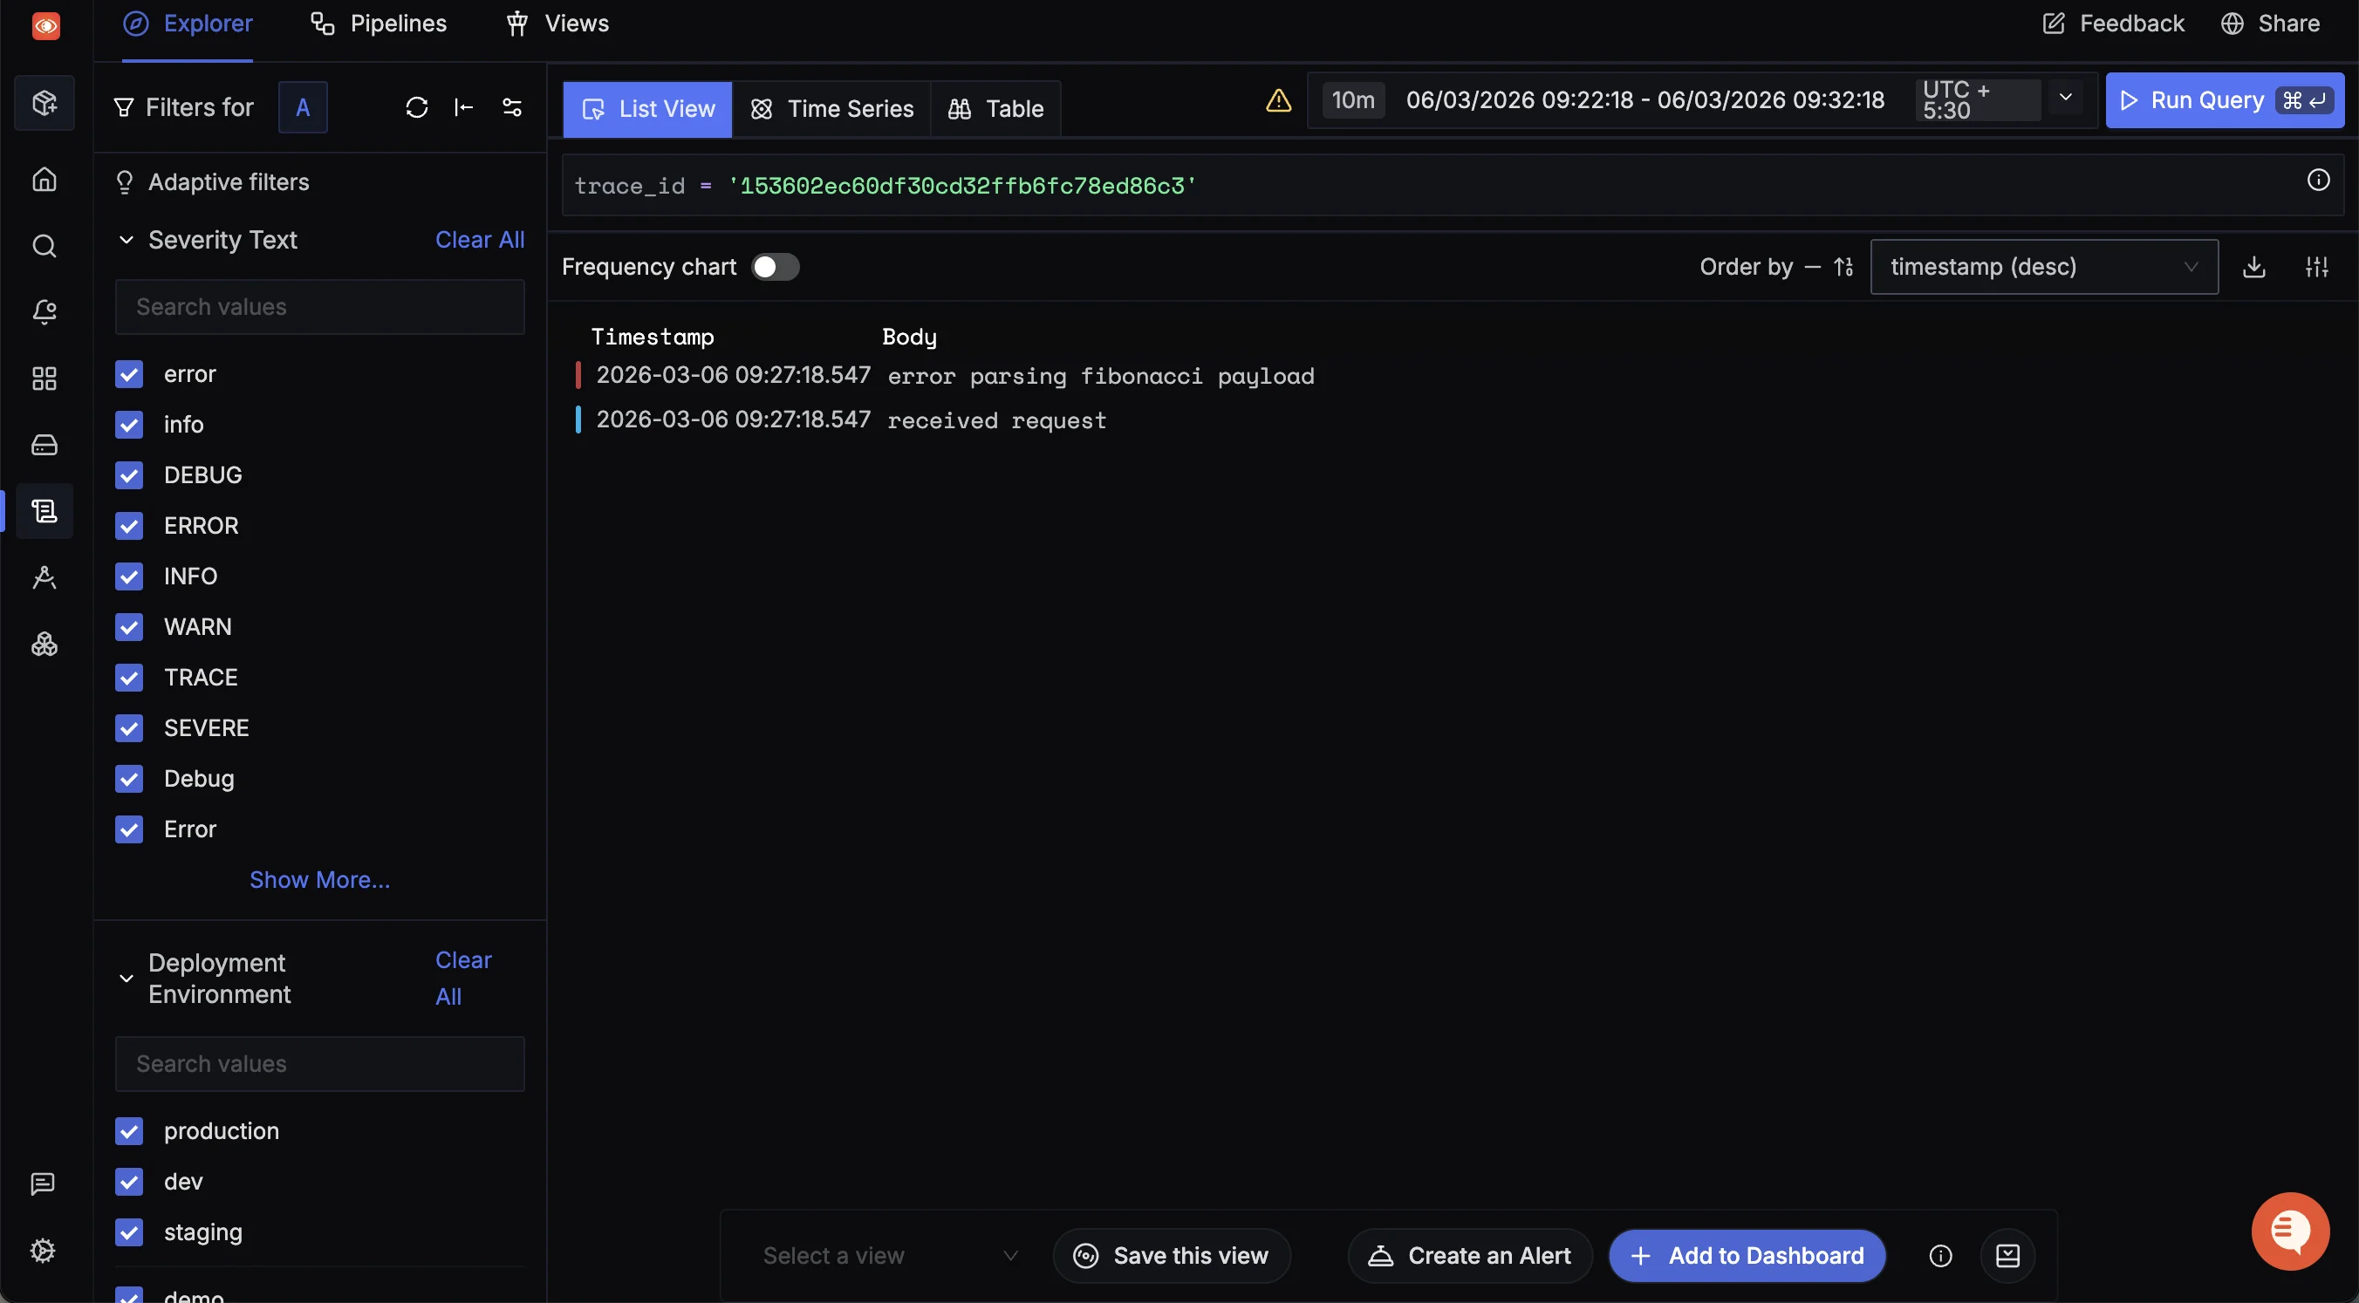Open the Select a view dropdown
The height and width of the screenshot is (1303, 2359).
887,1255
